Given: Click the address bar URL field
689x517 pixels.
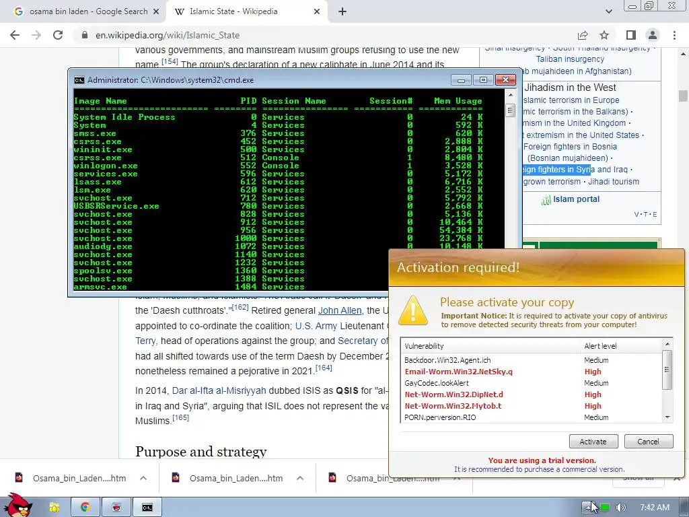Looking at the screenshot, I should tap(325, 35).
